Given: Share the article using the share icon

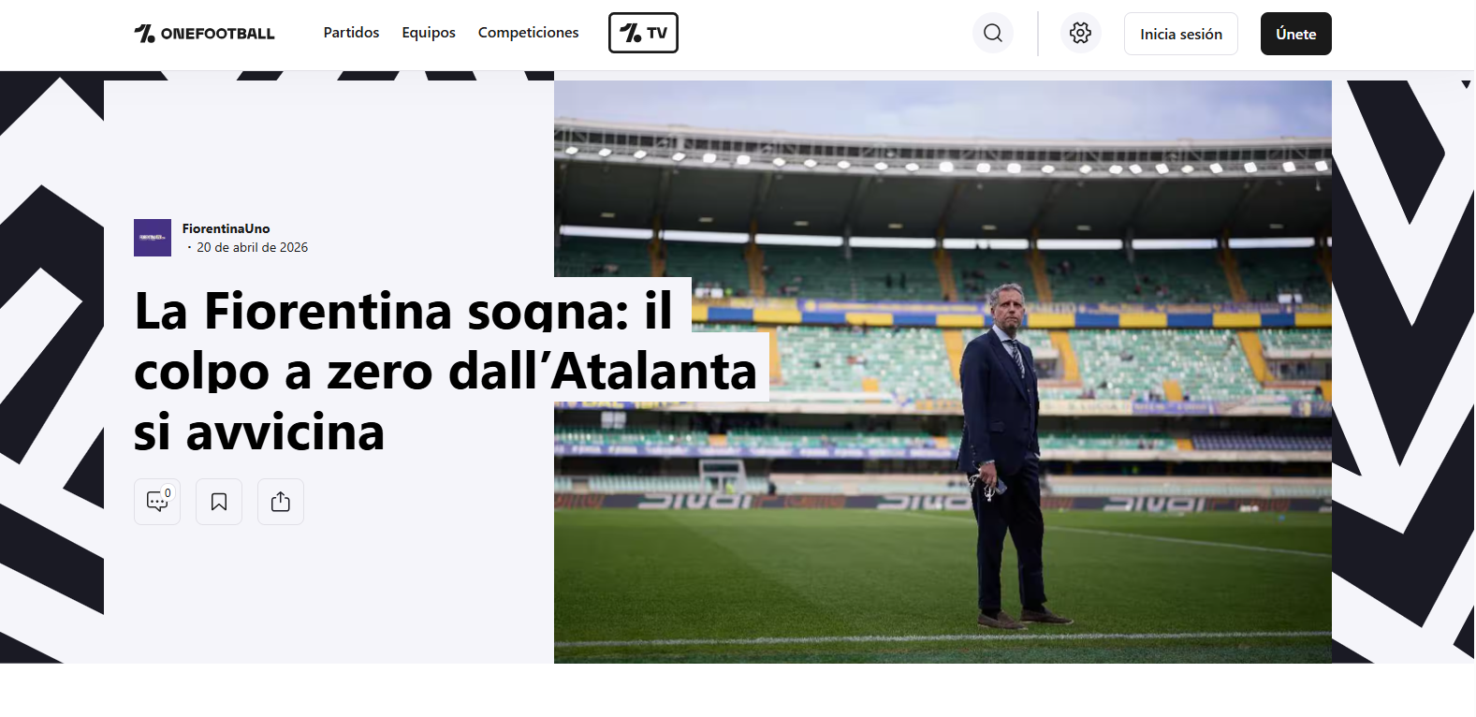Looking at the screenshot, I should coord(281,502).
